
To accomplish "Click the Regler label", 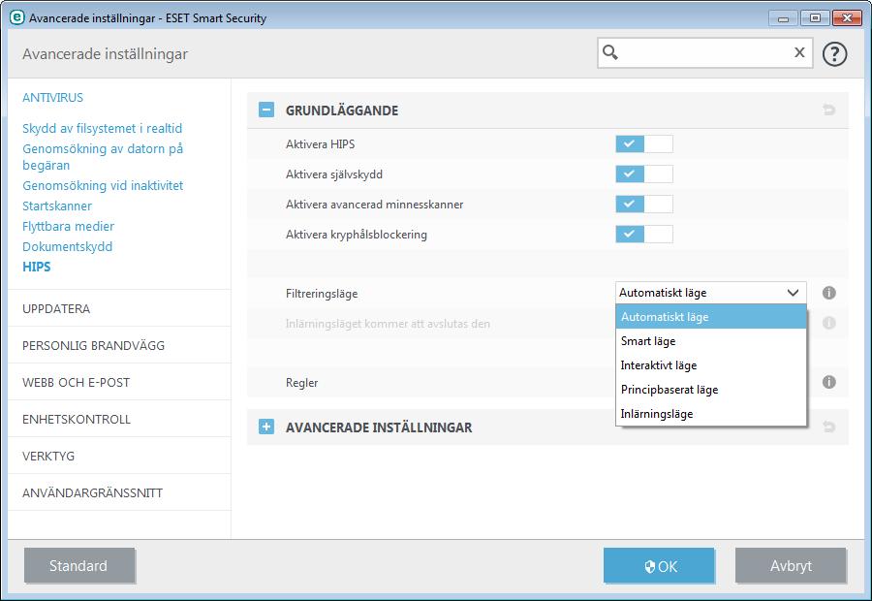I will tap(302, 383).
